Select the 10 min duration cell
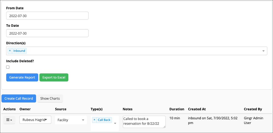 tap(175, 118)
